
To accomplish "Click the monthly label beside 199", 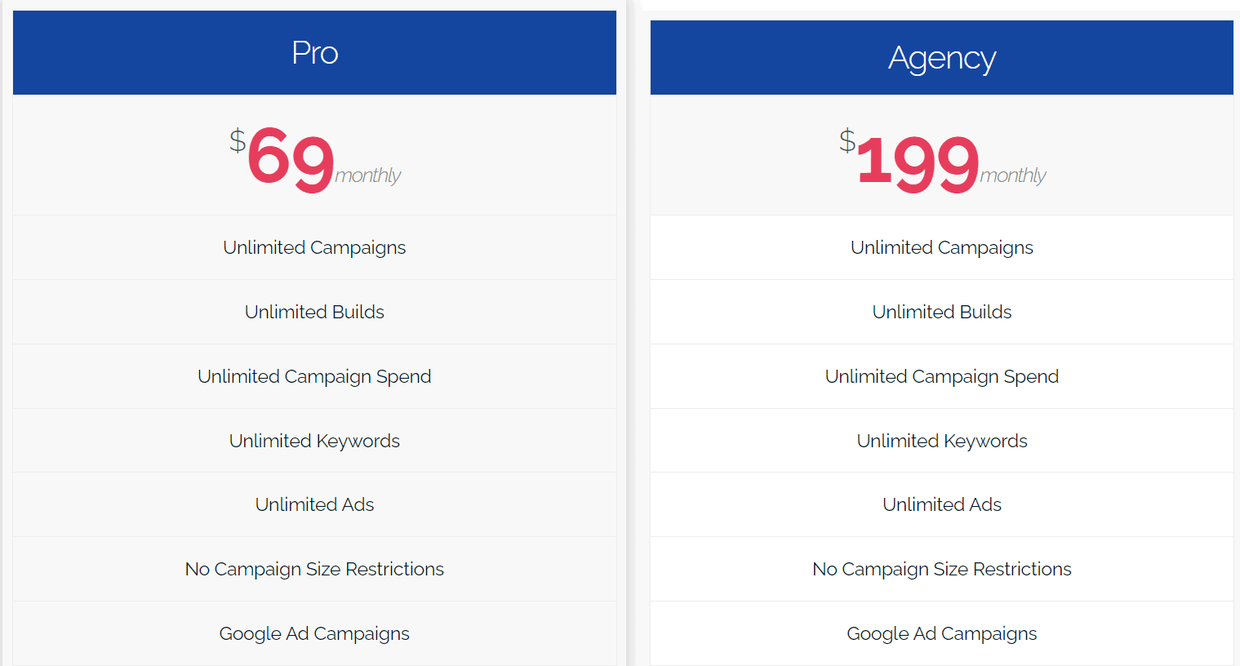I will 1014,175.
